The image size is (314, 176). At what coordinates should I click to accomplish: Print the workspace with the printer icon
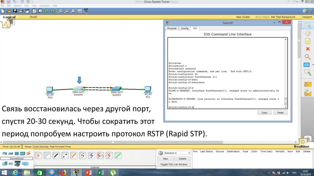tap(21, 11)
